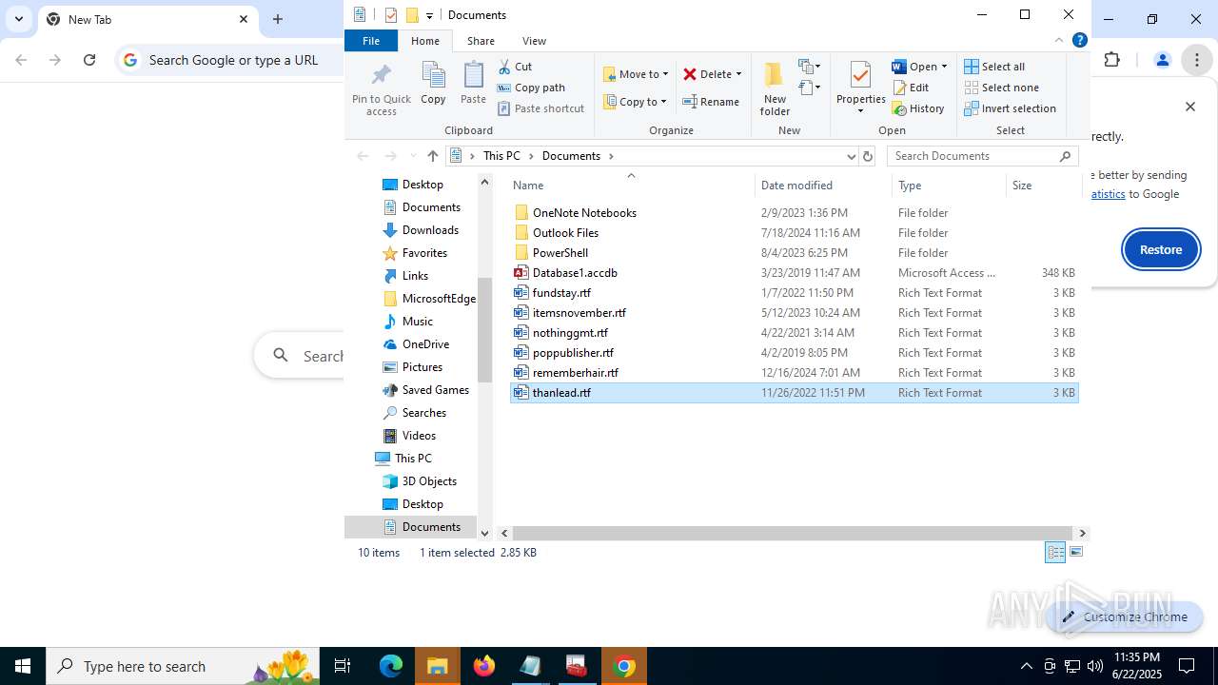Viewport: 1218px width, 685px height.
Task: Click Copy path command
Action: (531, 88)
